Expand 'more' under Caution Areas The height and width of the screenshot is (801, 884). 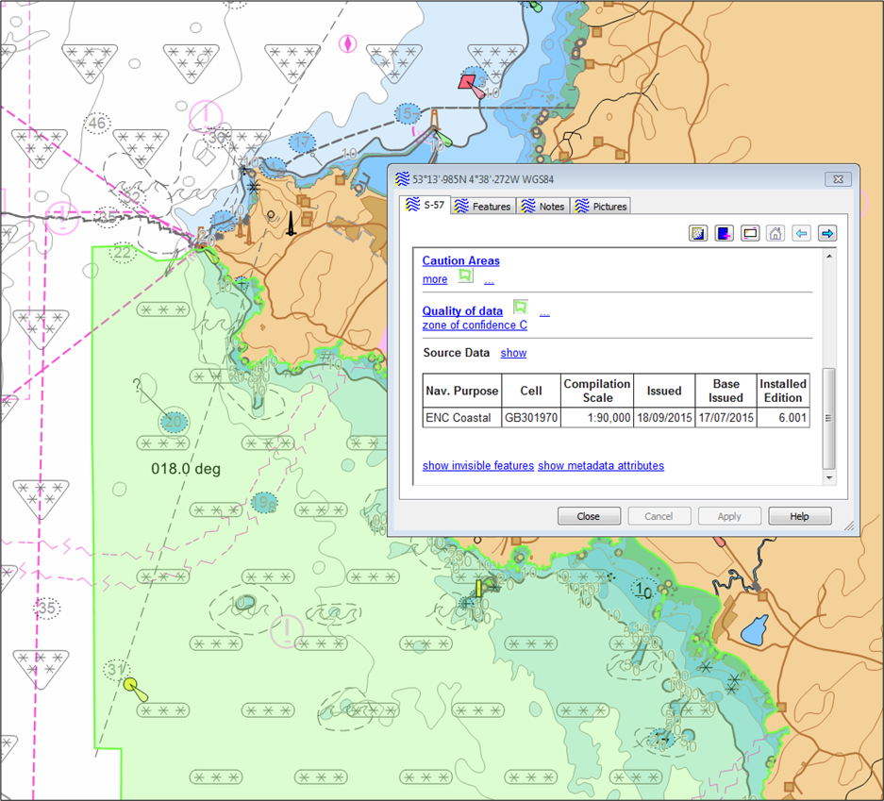[x=435, y=279]
